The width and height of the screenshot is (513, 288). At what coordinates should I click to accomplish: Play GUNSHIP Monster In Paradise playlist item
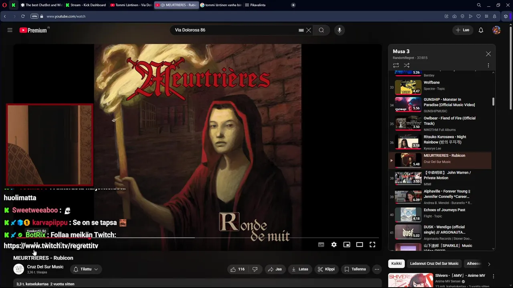pyautogui.click(x=440, y=105)
